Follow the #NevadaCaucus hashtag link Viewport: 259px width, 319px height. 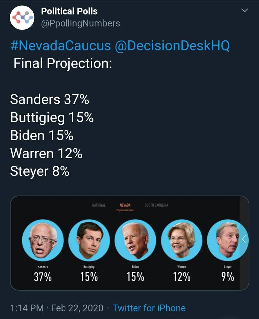coord(61,46)
